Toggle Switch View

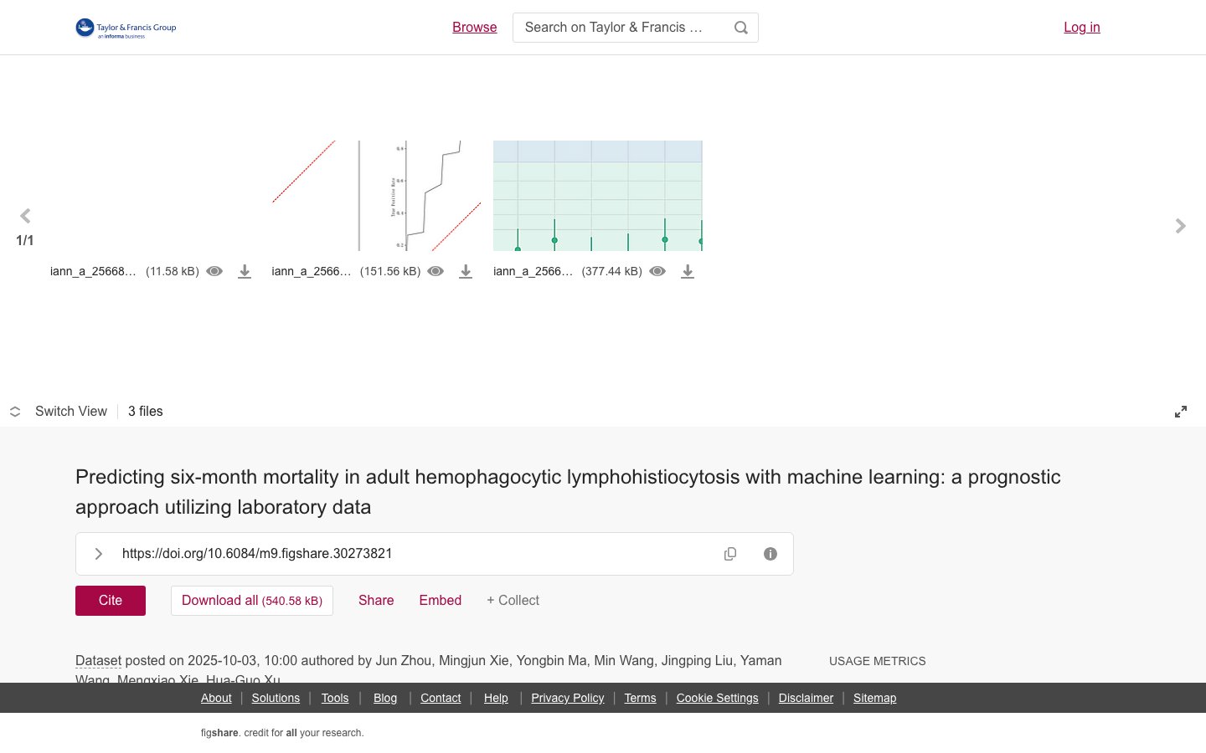point(59,412)
